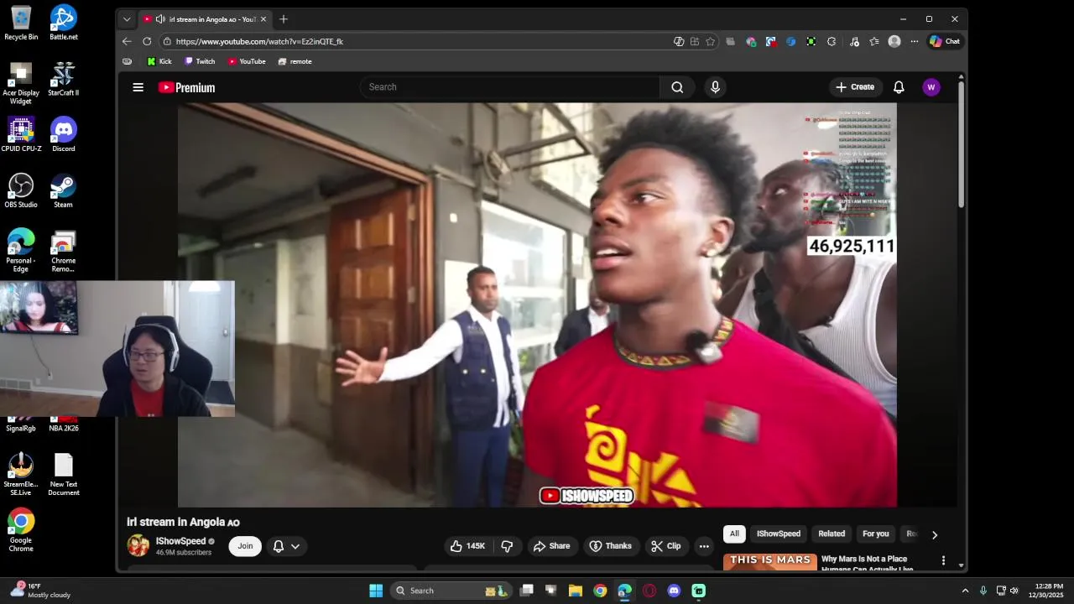Open the YouTube guide hamburger menu
The image size is (1074, 604).
(x=138, y=87)
